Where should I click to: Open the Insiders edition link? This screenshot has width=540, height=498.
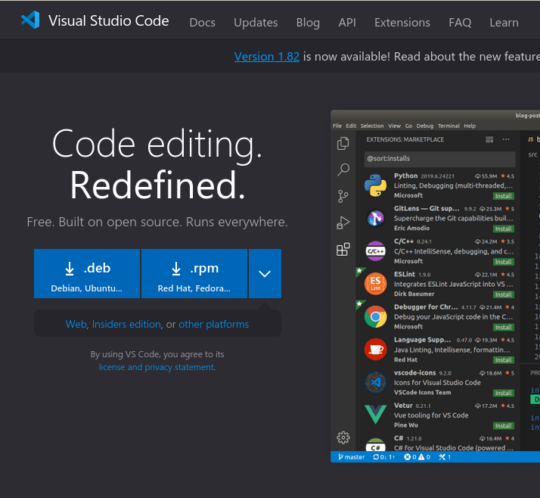click(x=126, y=324)
